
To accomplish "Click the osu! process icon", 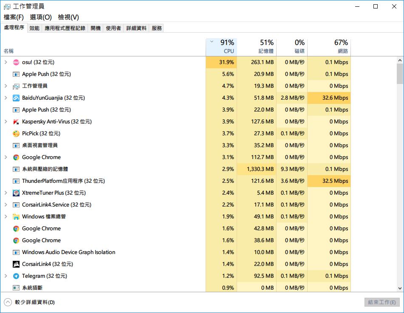I will [16, 62].
